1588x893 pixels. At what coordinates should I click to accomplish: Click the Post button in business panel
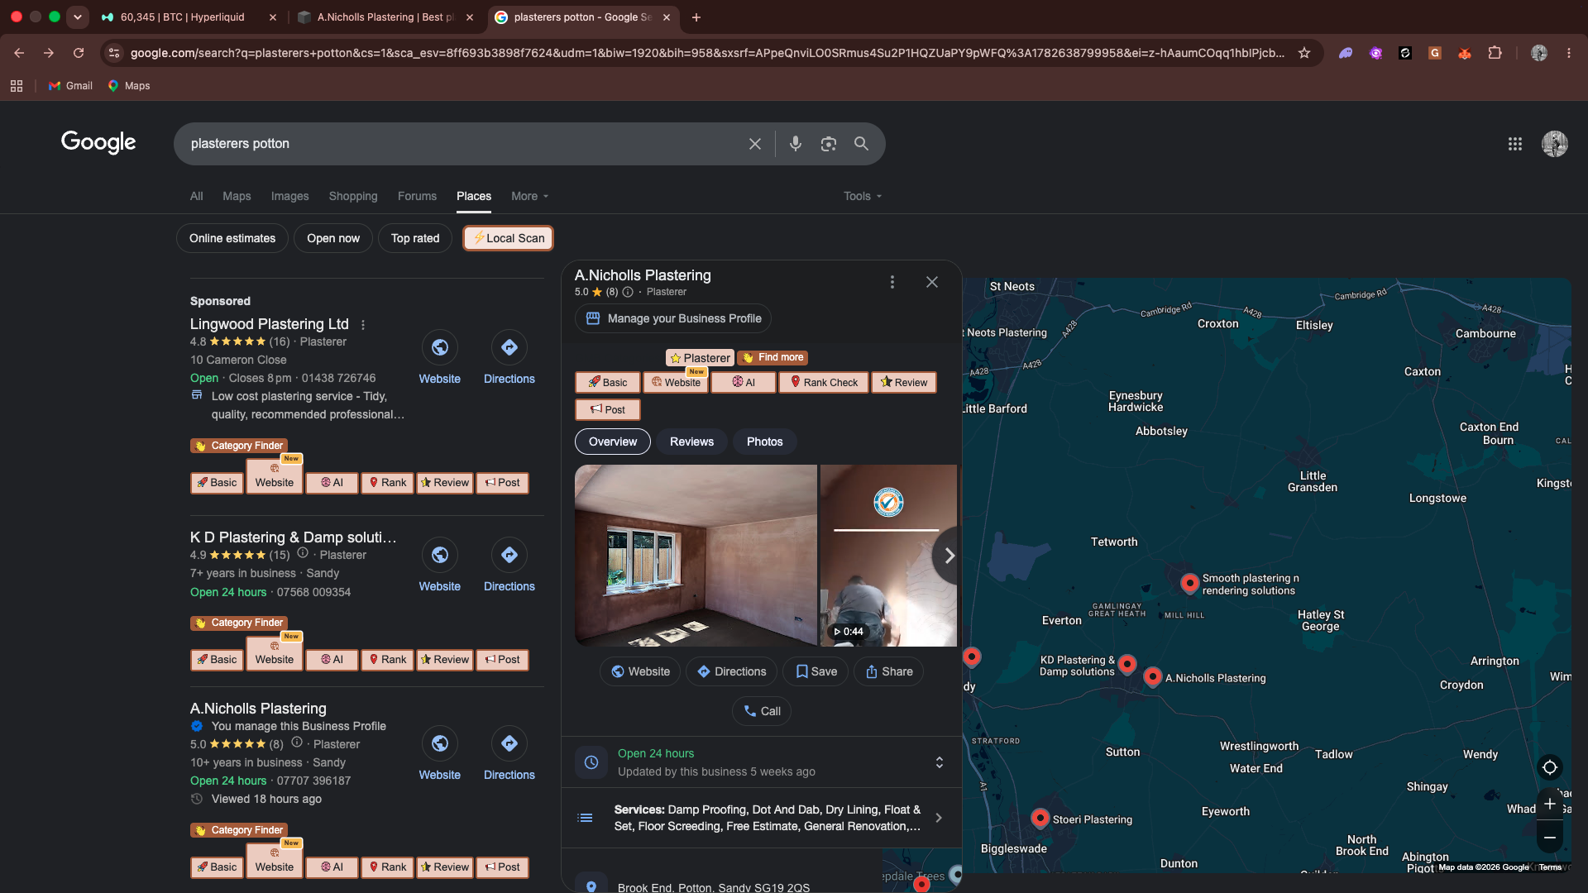(608, 409)
